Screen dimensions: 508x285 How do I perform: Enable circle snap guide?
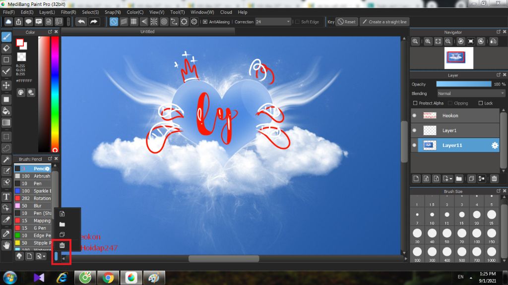(164, 22)
